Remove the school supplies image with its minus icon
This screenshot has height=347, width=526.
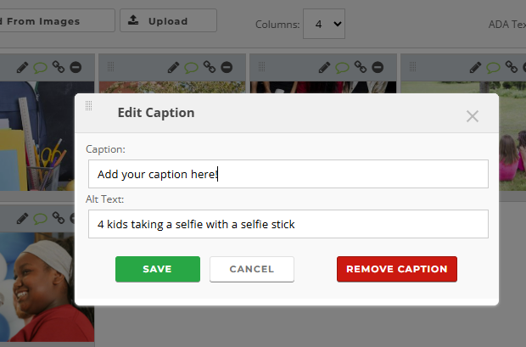coord(76,67)
